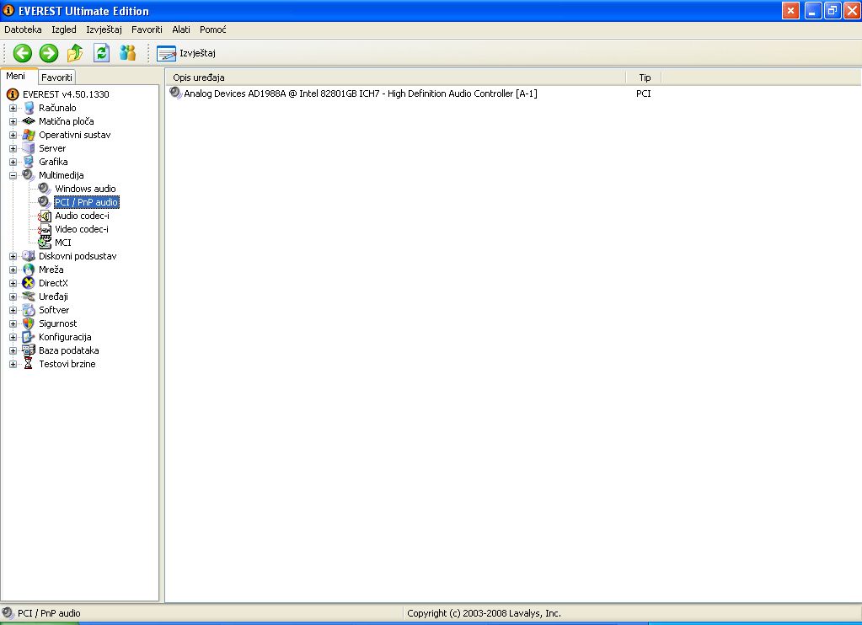Click the Operativni sustav Windows flag icon
The height and width of the screenshot is (625, 862).
(x=29, y=135)
